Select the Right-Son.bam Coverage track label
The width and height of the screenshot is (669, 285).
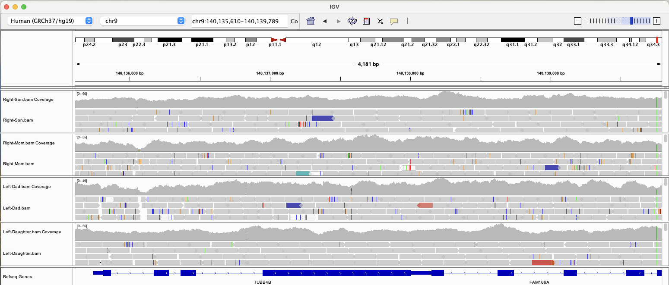tap(28, 100)
